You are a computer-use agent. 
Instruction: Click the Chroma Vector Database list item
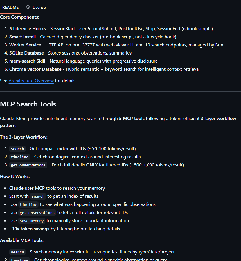[104, 69]
